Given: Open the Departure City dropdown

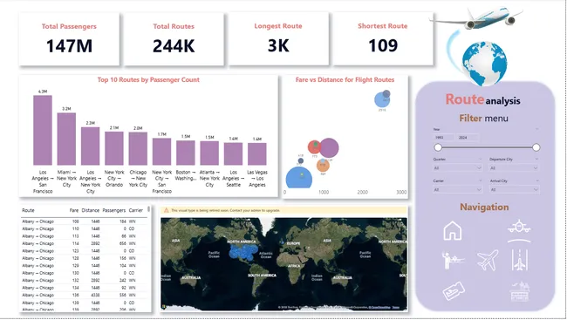Looking at the screenshot, I should point(514,168).
